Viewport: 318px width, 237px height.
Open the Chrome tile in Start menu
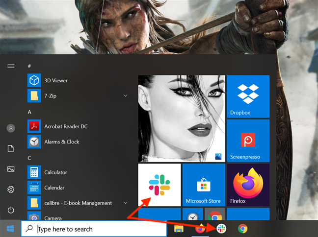(215, 214)
